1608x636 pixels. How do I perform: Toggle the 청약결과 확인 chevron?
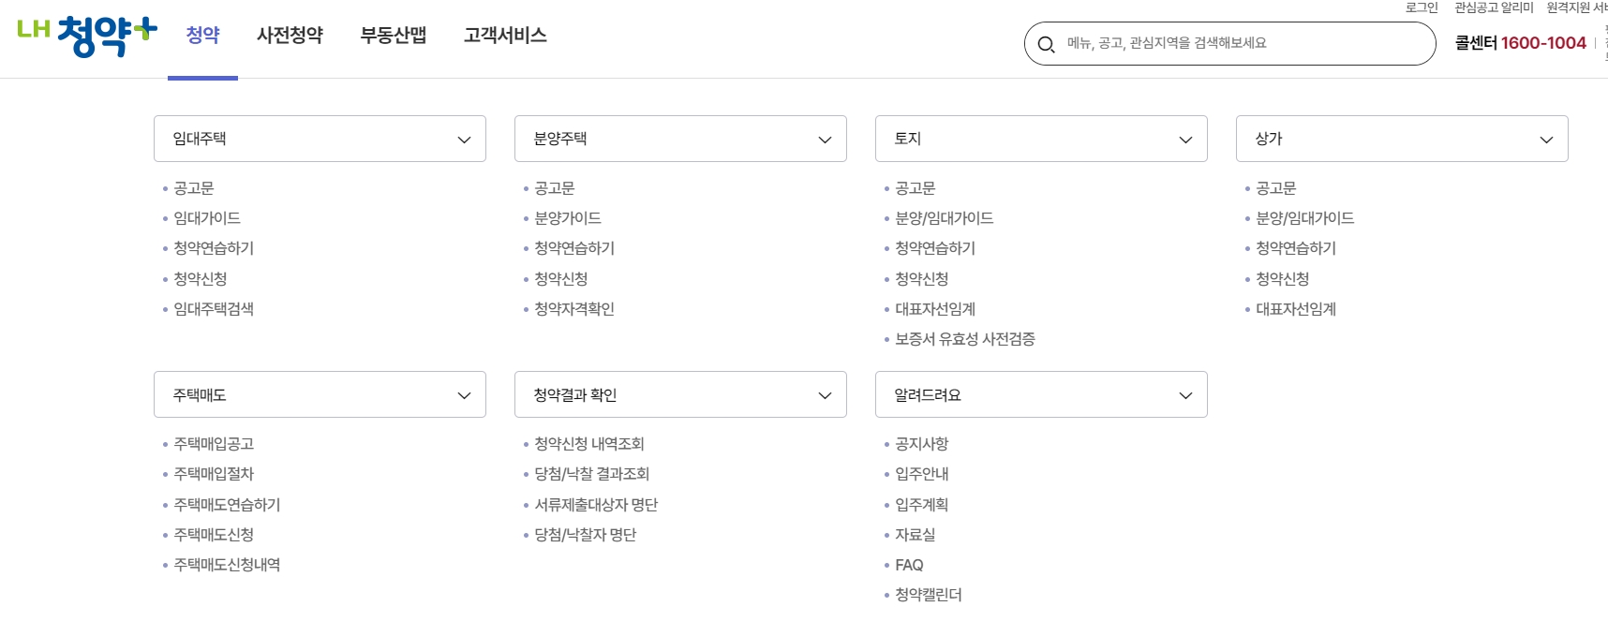(x=823, y=394)
